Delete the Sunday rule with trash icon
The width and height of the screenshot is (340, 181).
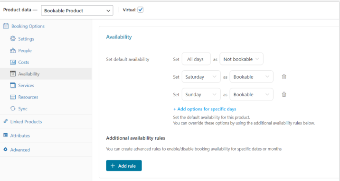pos(284,94)
